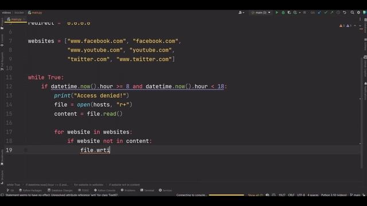Click the 'Access denied!' string on line 13
This screenshot has width=367, height=206.
click(x=100, y=96)
